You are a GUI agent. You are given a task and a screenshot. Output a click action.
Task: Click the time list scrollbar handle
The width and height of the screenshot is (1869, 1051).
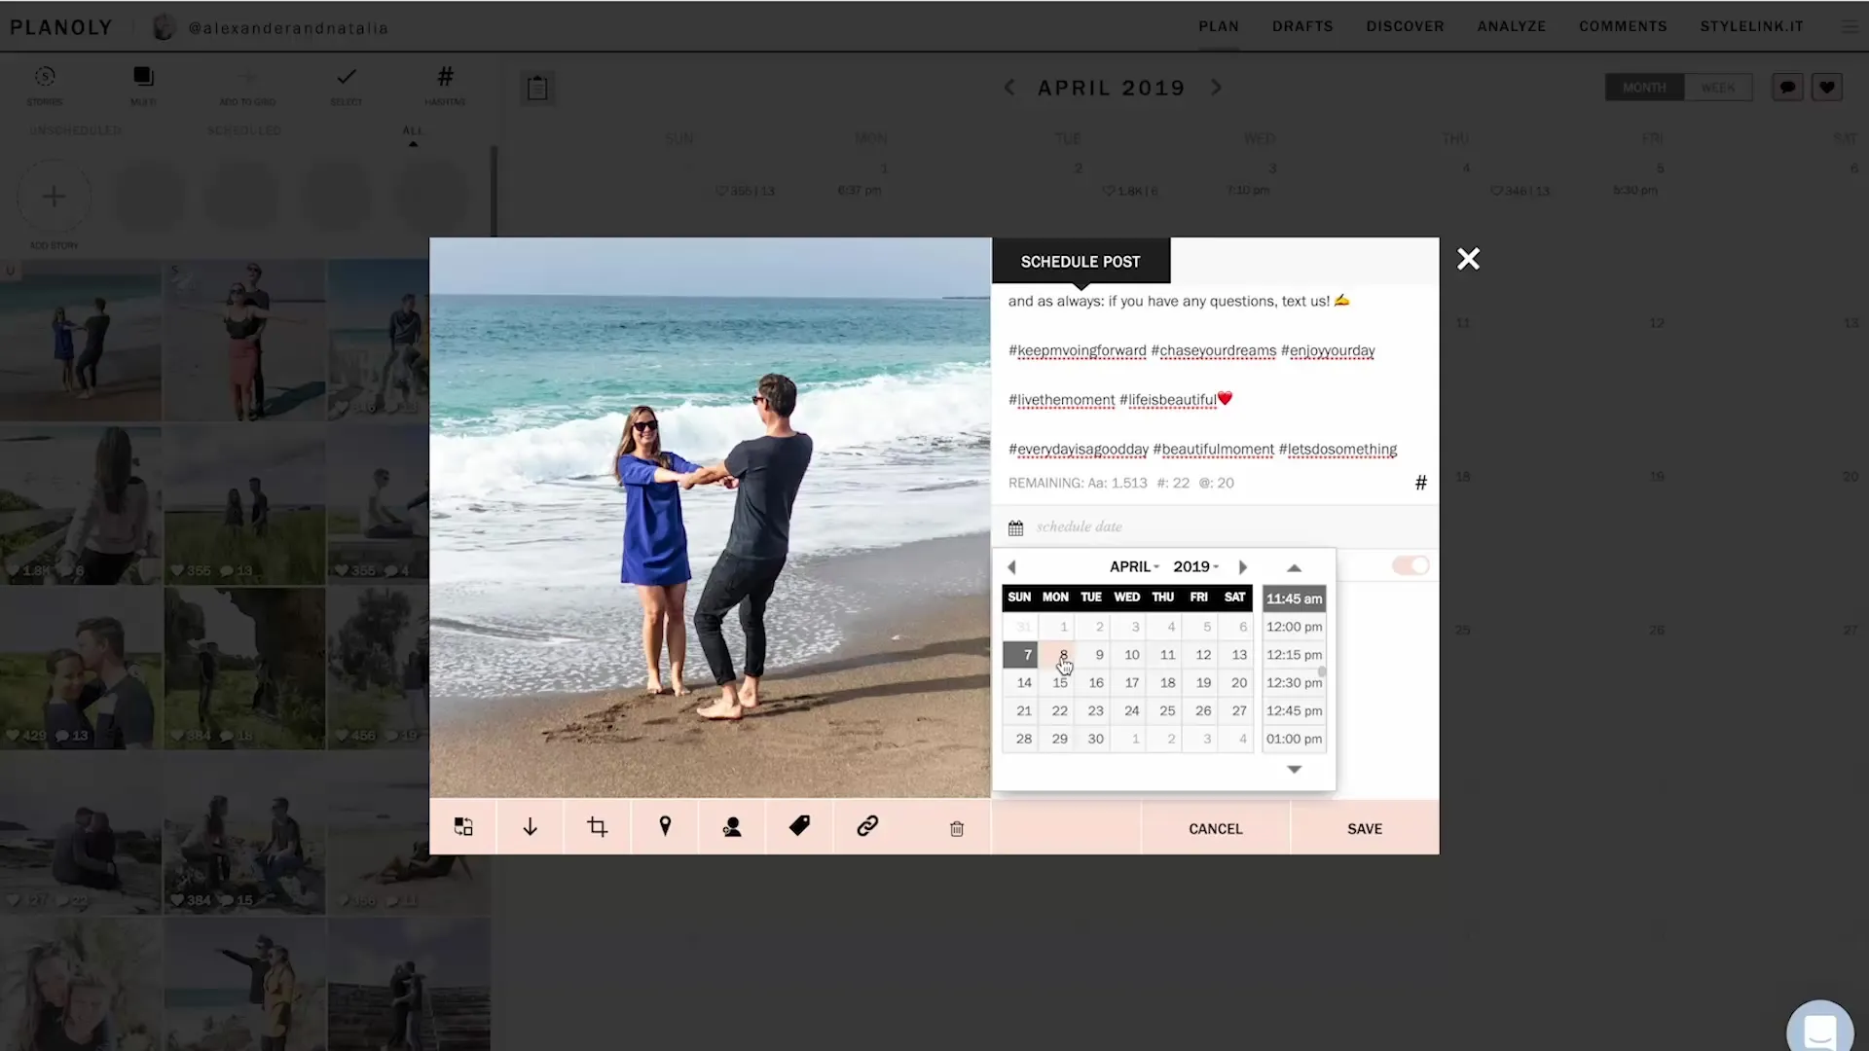[1322, 671]
